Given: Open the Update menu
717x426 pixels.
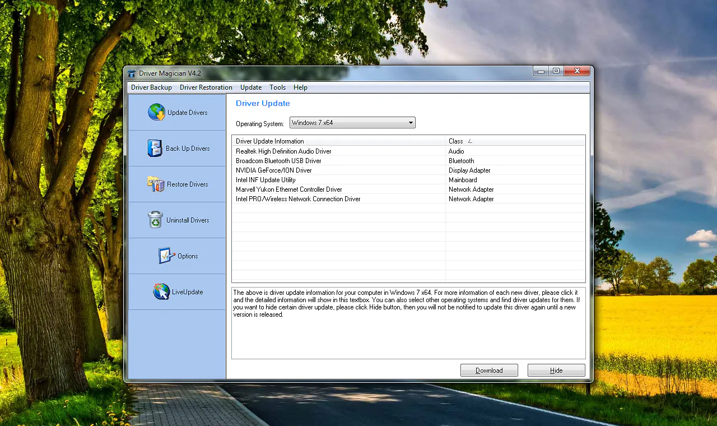Looking at the screenshot, I should point(250,87).
